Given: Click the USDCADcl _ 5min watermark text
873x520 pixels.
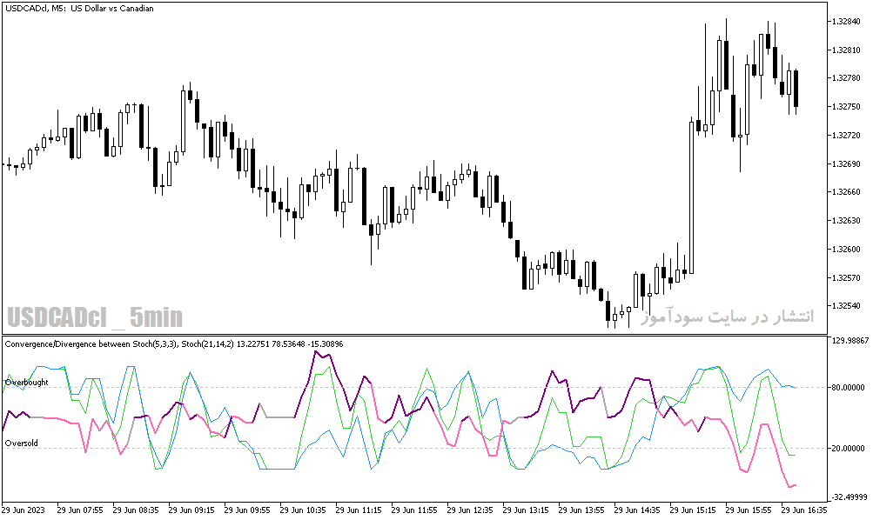Looking at the screenshot, I should pos(95,317).
